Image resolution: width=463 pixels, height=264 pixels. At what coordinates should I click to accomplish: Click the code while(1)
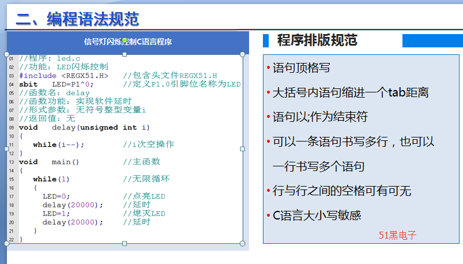(51, 179)
